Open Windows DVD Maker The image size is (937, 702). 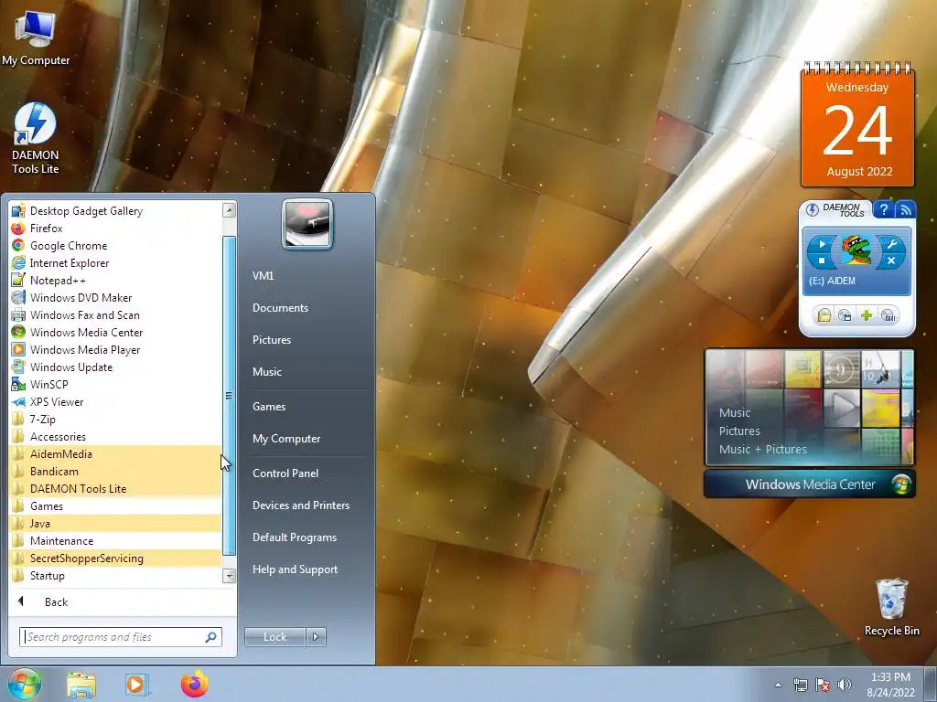point(114,297)
